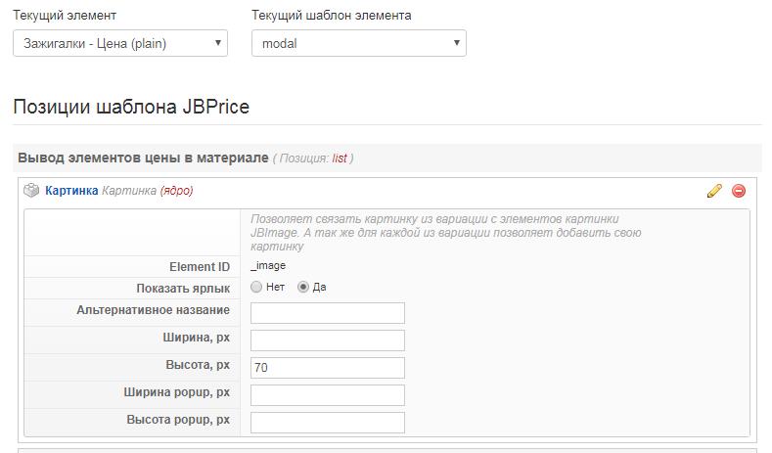Image resolution: width=772 pixels, height=453 pixels.
Task: Click the Ширина, px input field
Action: (328, 340)
